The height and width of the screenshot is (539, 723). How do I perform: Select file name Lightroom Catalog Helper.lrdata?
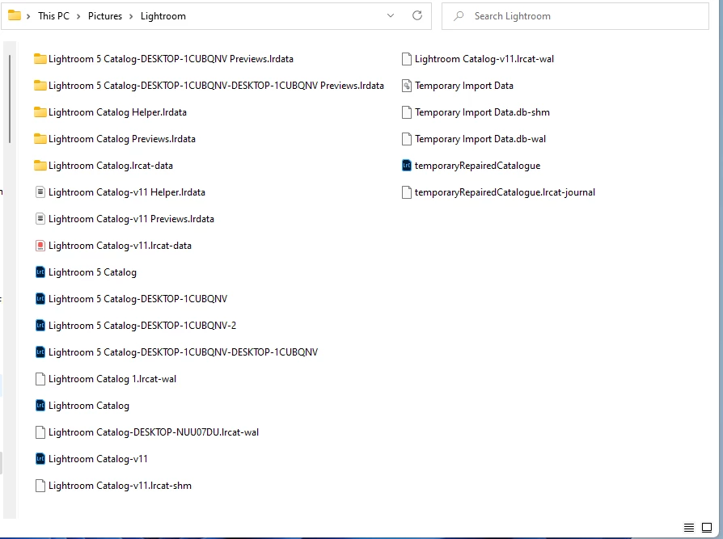tap(117, 112)
